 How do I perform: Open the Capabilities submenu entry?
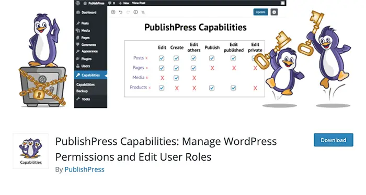coord(85,84)
